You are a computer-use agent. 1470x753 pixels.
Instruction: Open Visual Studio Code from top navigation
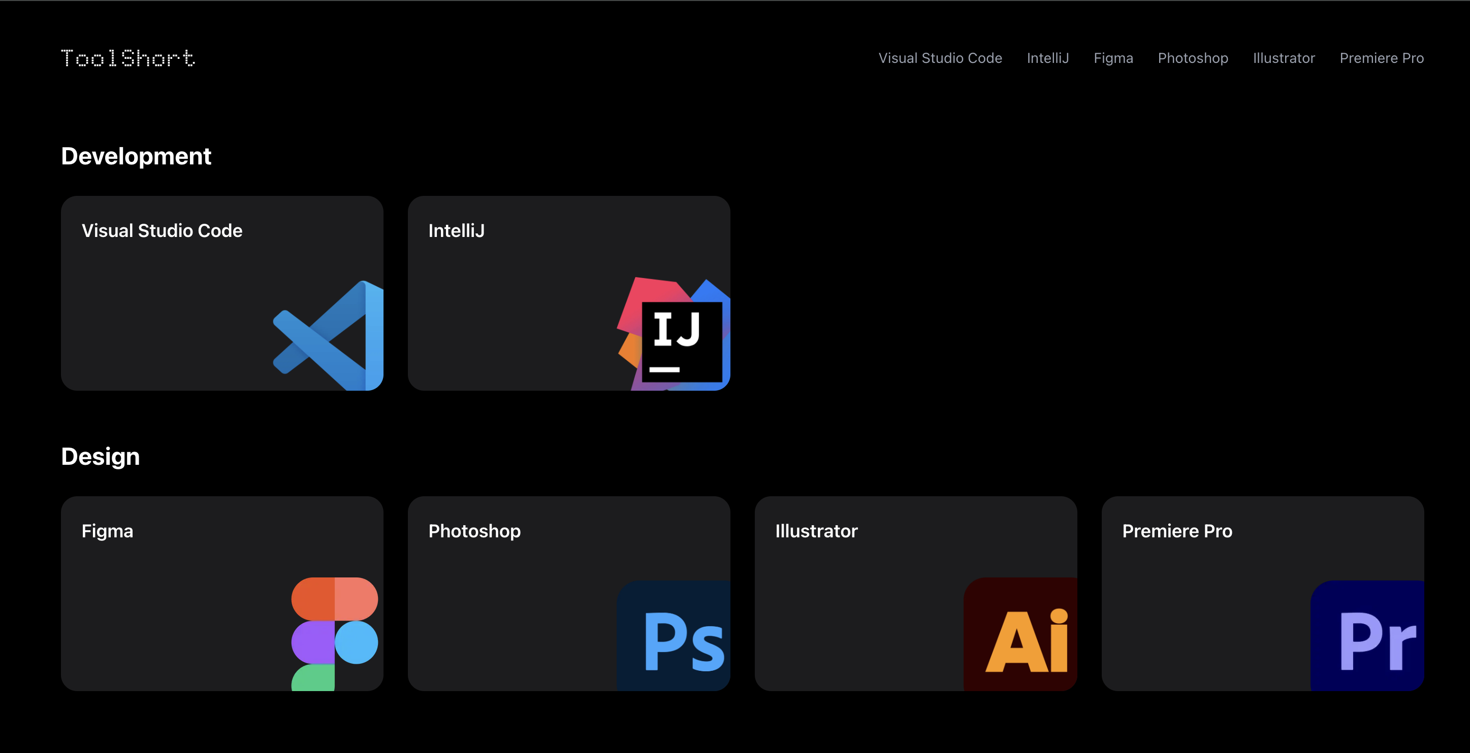click(940, 58)
